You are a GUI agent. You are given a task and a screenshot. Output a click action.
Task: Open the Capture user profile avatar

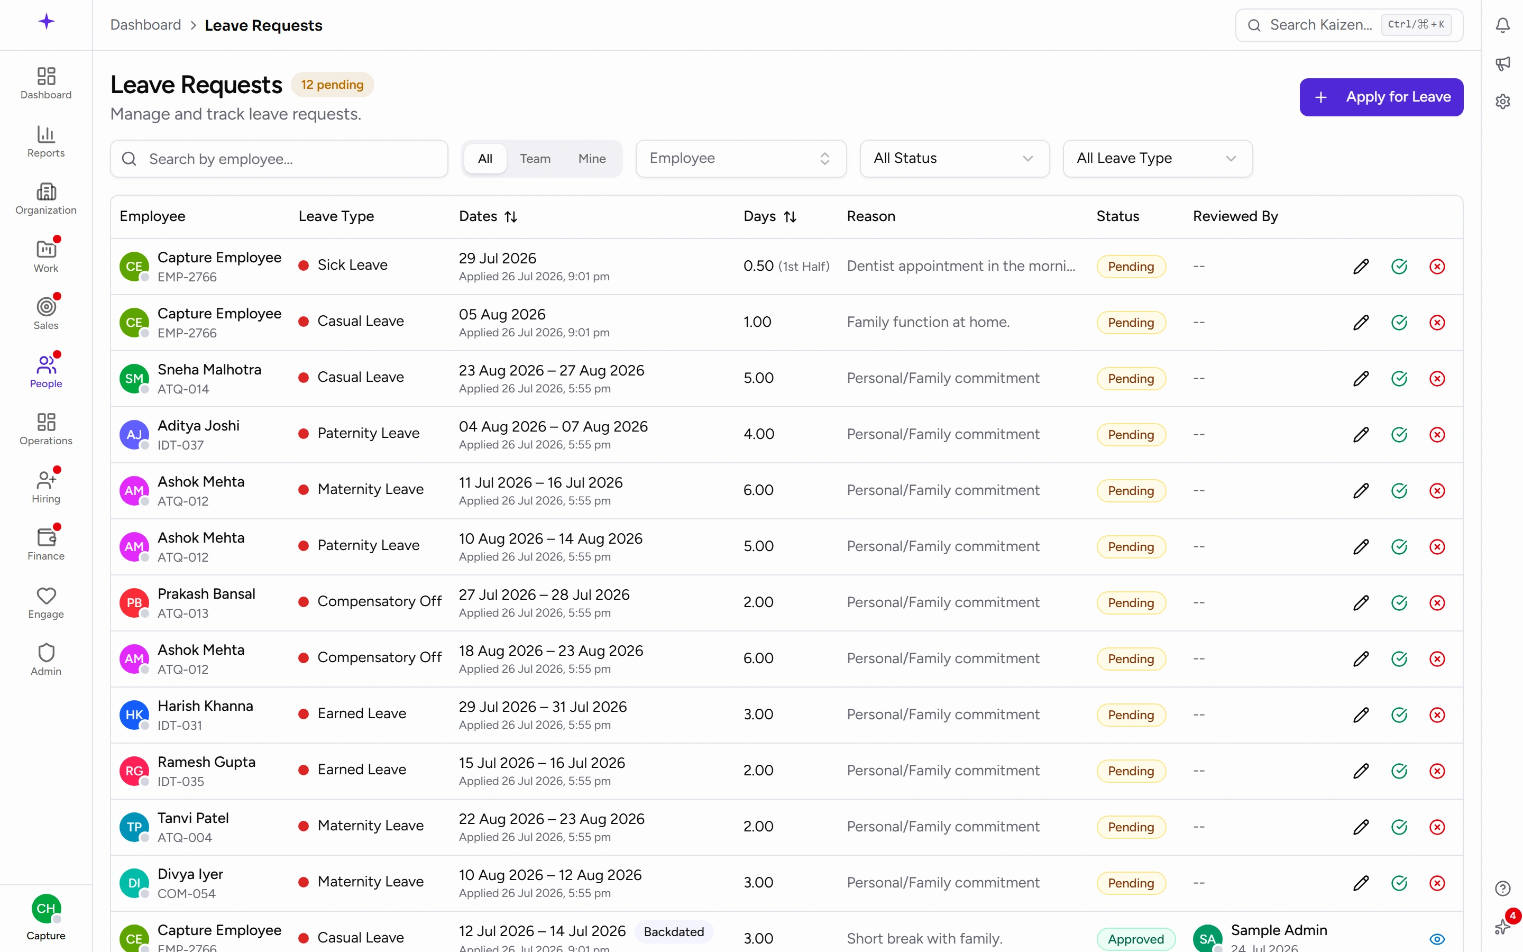point(46,909)
